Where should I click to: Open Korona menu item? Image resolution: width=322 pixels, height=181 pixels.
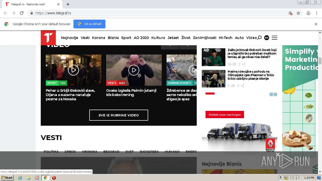[99, 38]
